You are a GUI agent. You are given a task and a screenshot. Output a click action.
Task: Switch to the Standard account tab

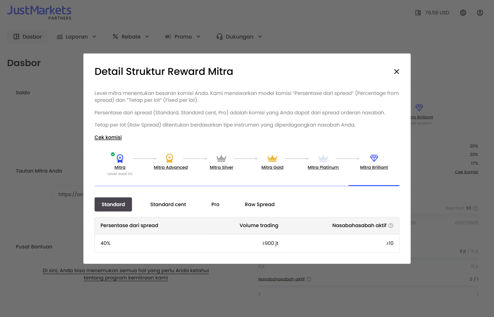[113, 204]
